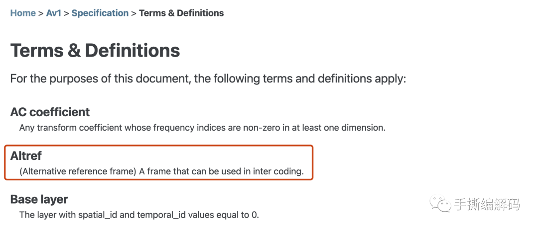
Task: Click the 手撕编解码 watermark text
Action: point(486,204)
